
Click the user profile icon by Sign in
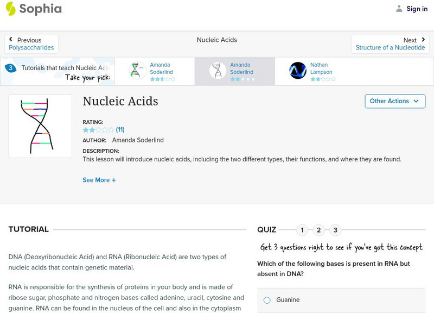pyautogui.click(x=399, y=9)
